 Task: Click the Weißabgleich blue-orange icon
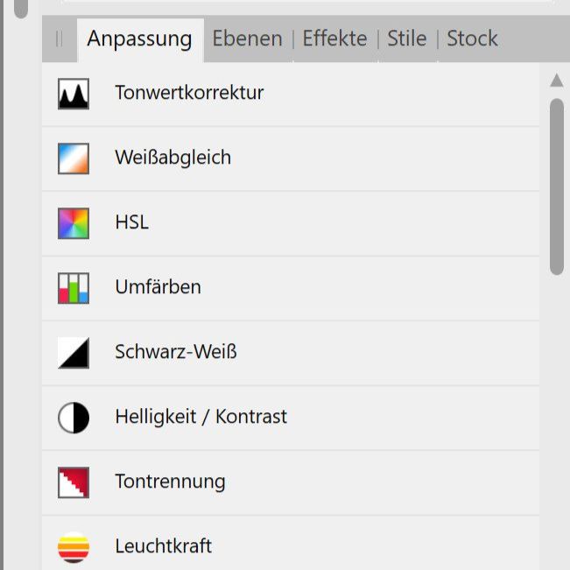click(74, 158)
